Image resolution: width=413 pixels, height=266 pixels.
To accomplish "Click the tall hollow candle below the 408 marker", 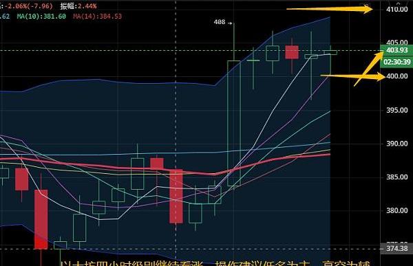I will pos(234,124).
